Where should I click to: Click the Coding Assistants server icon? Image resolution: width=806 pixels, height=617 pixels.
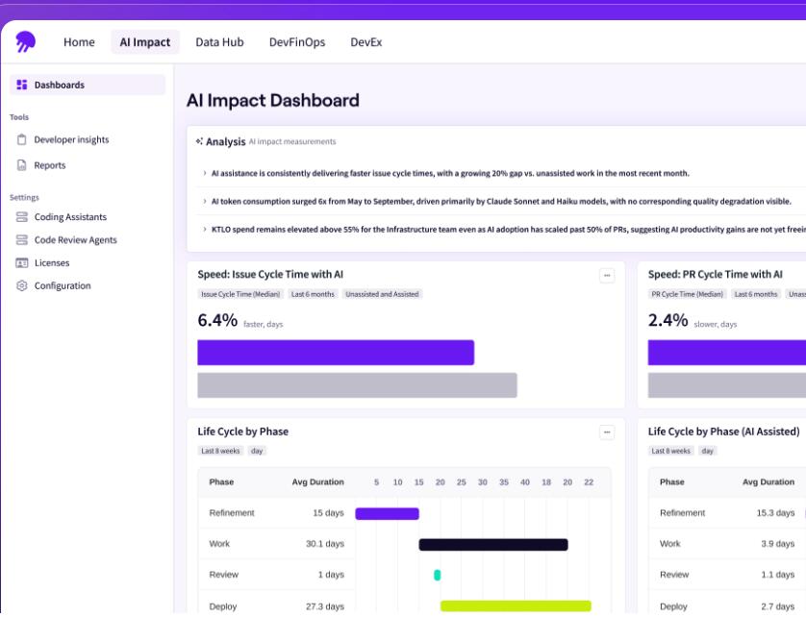click(x=21, y=217)
